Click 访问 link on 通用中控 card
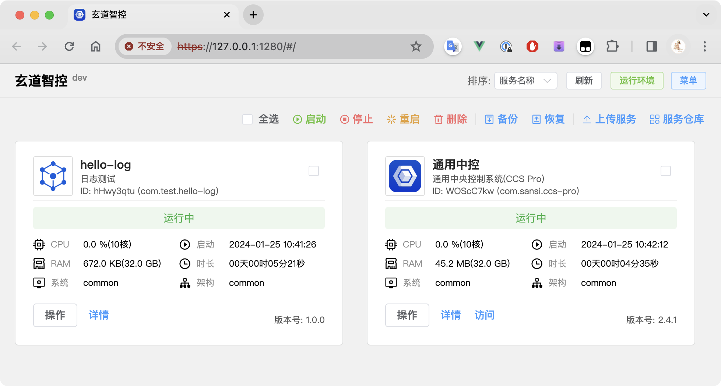 485,315
